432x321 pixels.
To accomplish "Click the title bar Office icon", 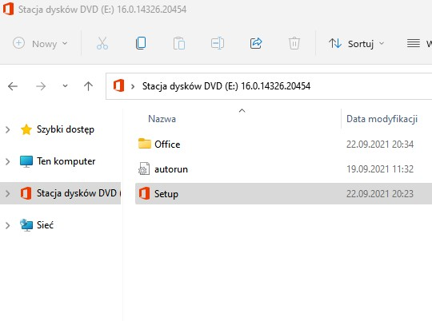I will coord(8,9).
